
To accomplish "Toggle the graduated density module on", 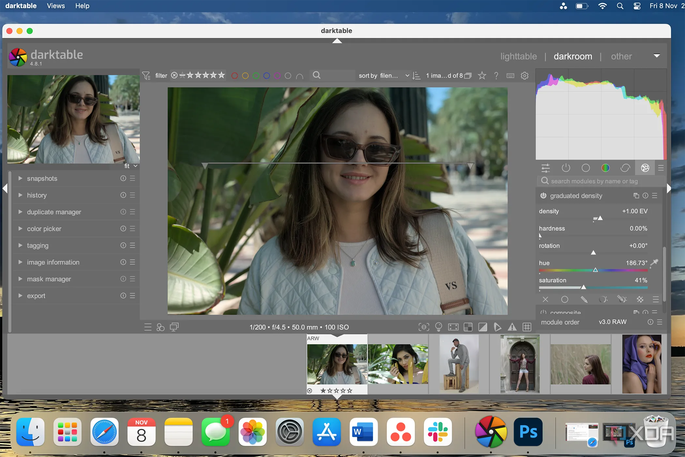I will click(543, 196).
